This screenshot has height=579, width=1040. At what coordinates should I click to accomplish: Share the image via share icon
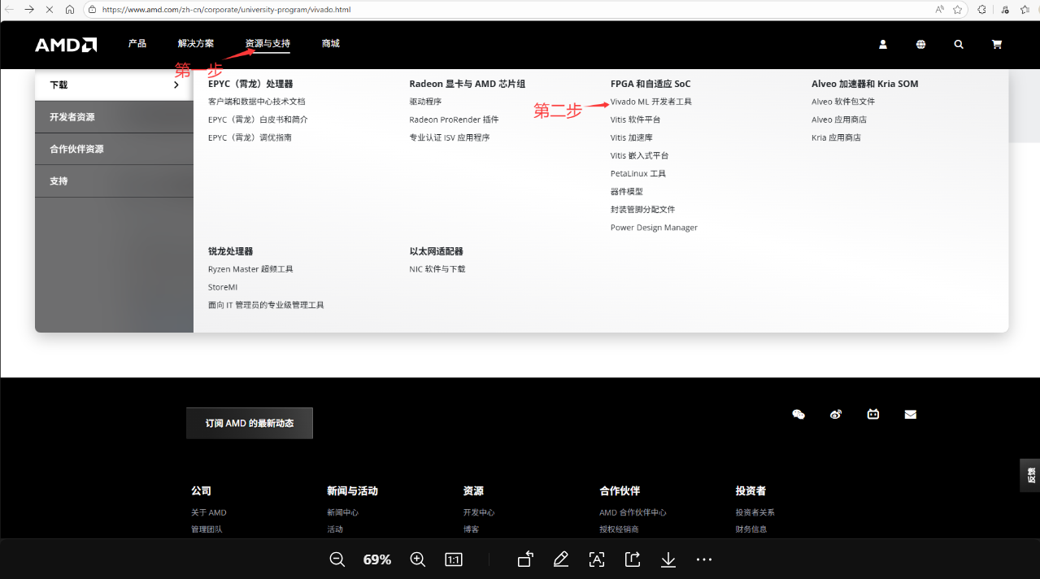pos(633,559)
